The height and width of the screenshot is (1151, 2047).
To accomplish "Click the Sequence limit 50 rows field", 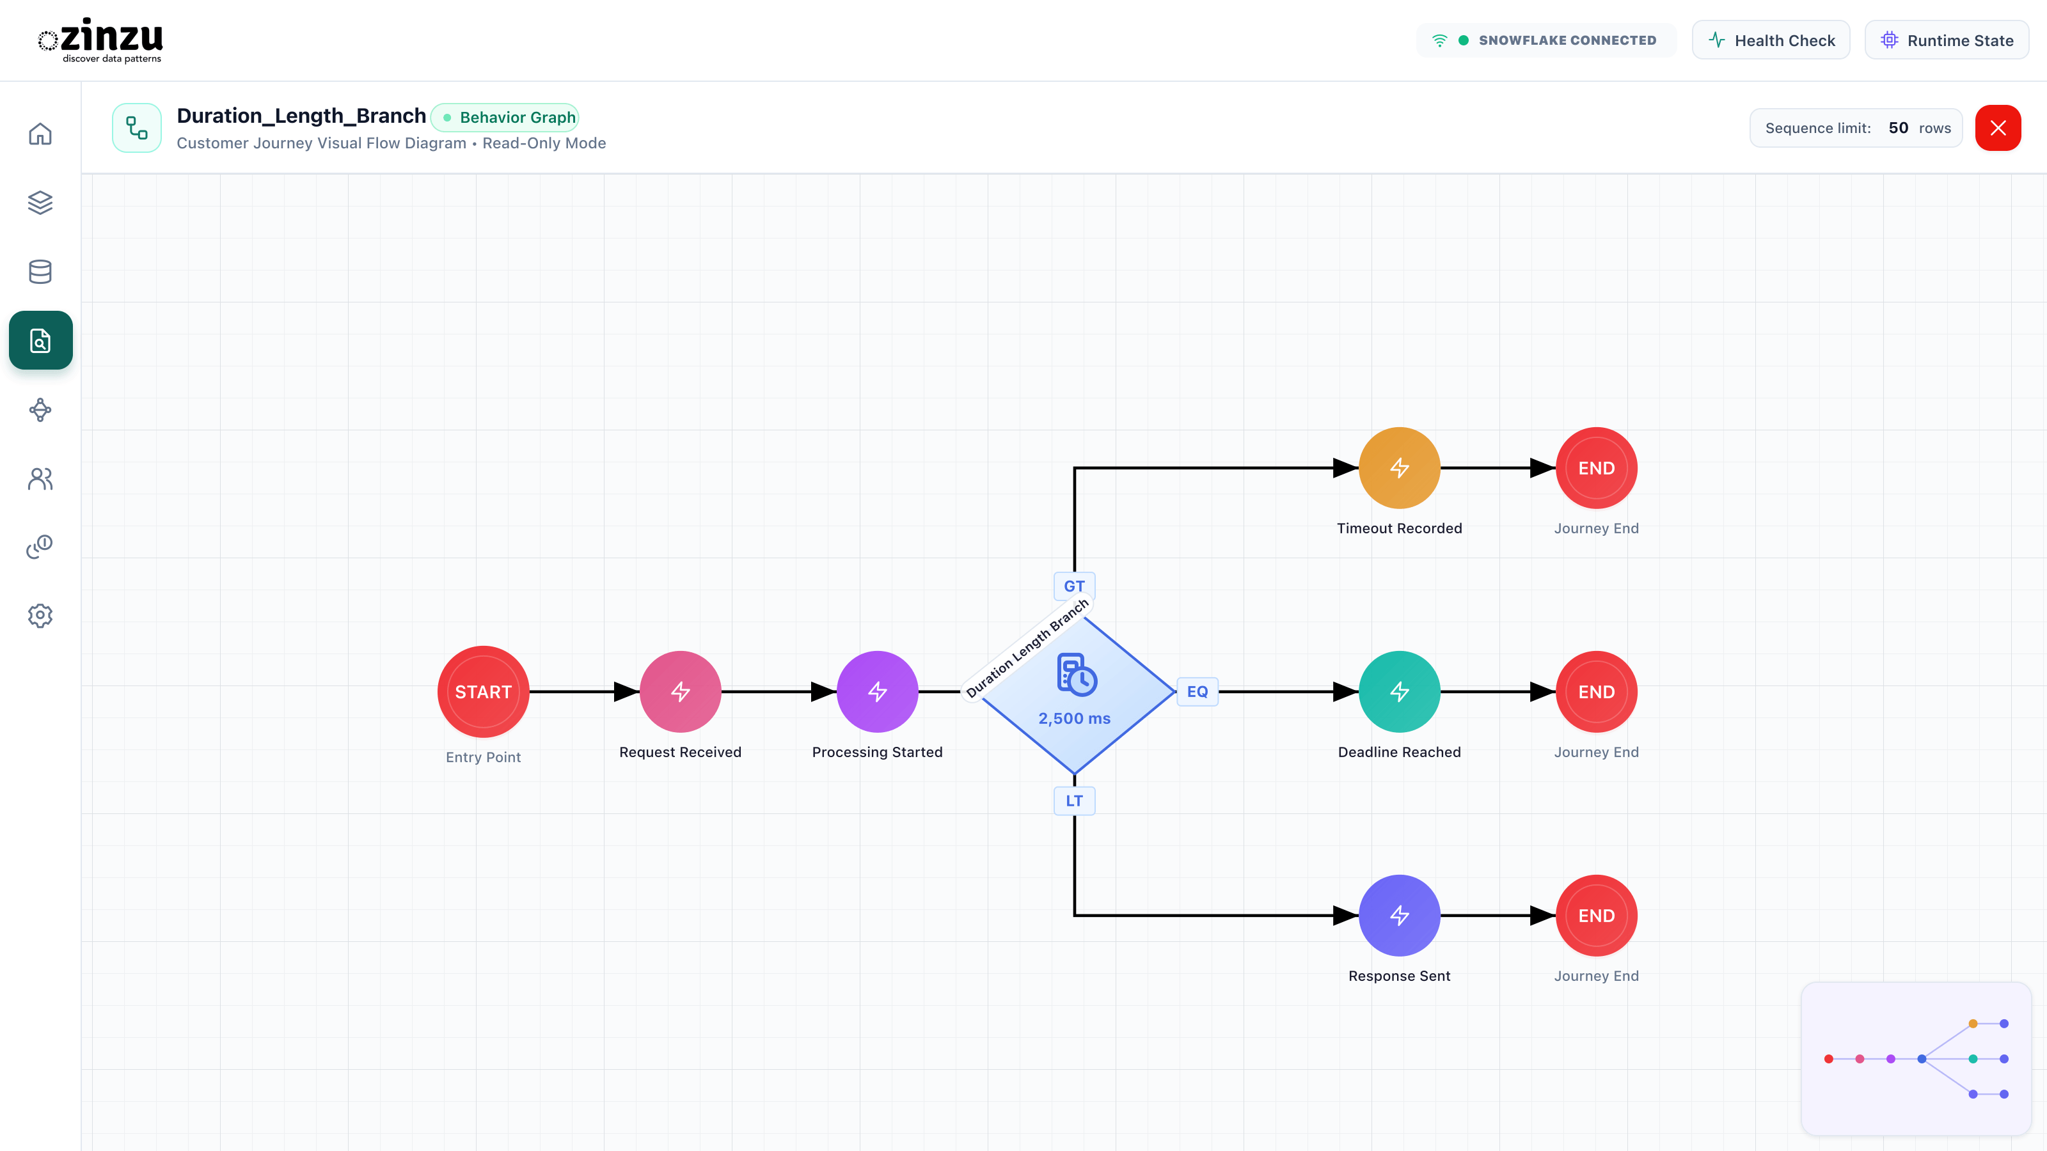I will [x=1856, y=128].
